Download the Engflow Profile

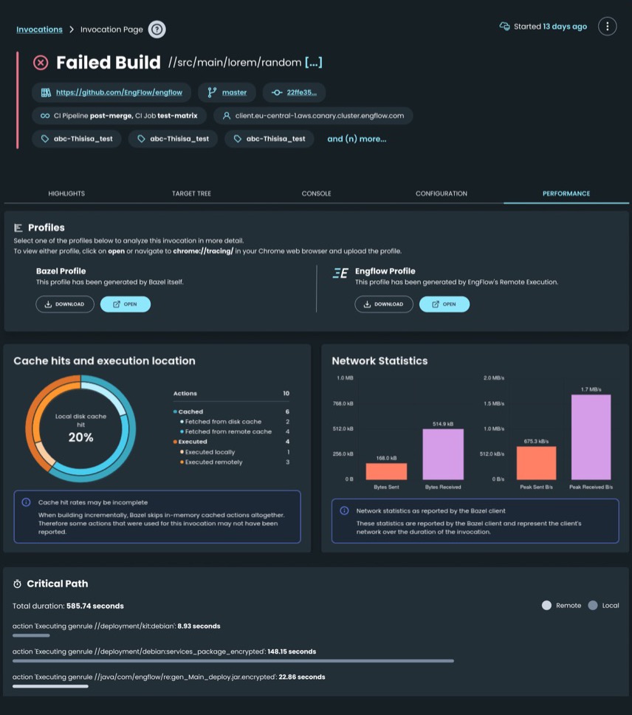click(384, 304)
